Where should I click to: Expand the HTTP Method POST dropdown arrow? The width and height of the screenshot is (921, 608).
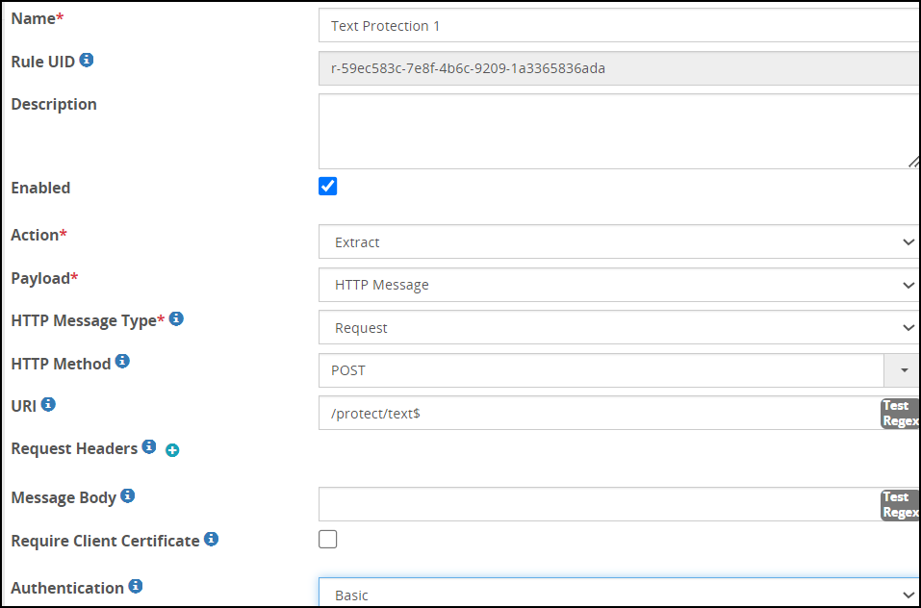pyautogui.click(x=904, y=370)
